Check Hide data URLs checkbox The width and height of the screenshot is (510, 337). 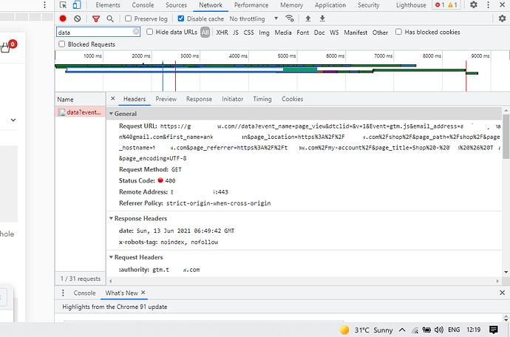[x=149, y=32]
